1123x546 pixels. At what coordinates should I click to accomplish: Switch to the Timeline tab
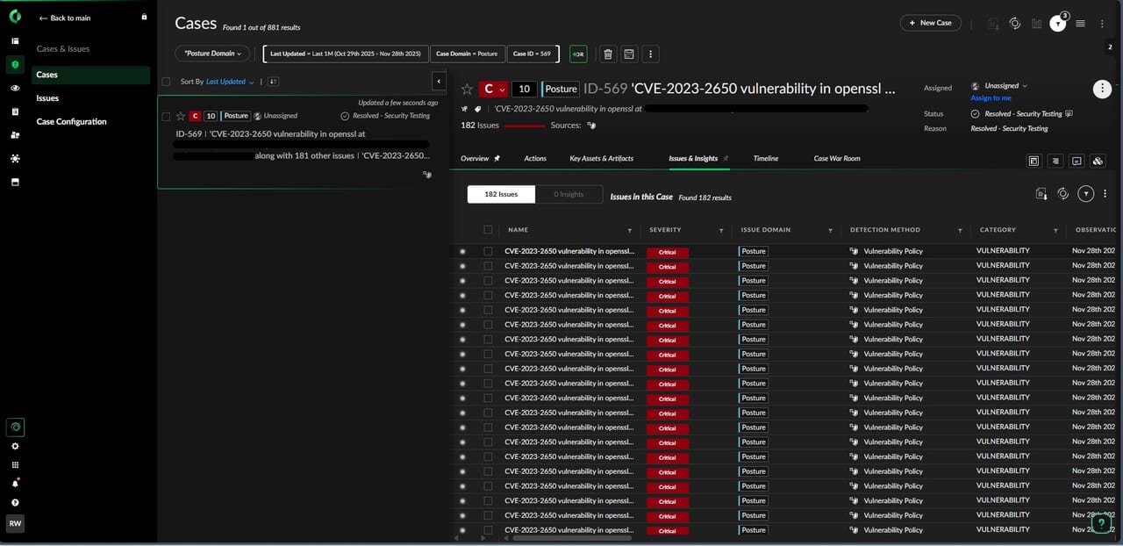tap(765, 158)
